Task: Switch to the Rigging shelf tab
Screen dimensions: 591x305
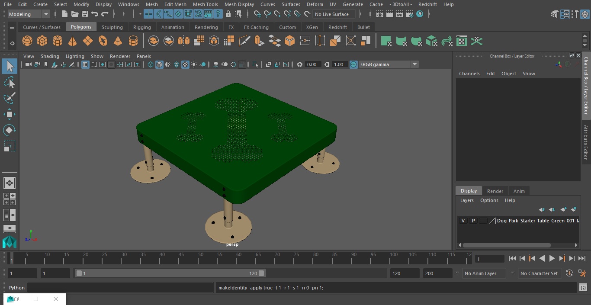Action: tap(142, 27)
